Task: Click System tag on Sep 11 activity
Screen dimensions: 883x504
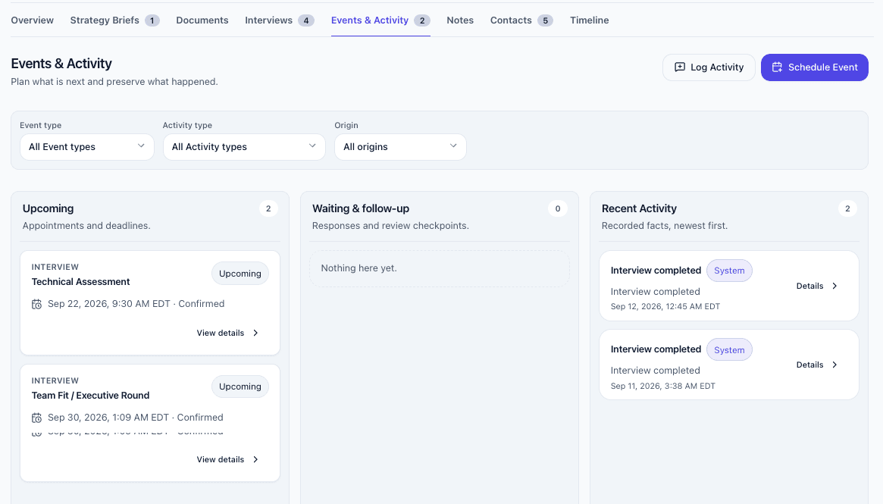Action: coord(729,349)
